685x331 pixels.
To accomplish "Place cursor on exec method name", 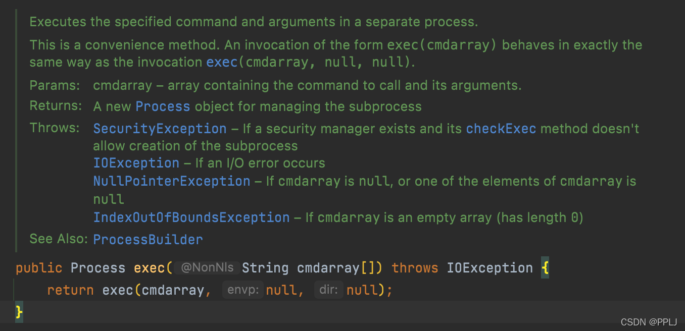I will 149,268.
